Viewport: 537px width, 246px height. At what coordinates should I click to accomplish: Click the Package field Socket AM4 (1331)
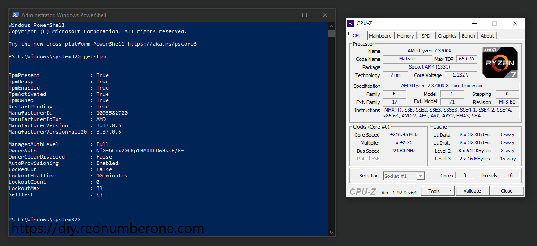(x=430, y=67)
